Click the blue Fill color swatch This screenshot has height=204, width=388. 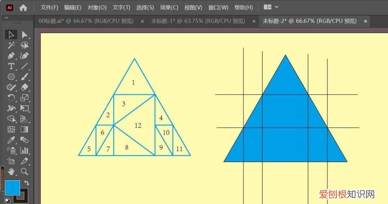12,188
